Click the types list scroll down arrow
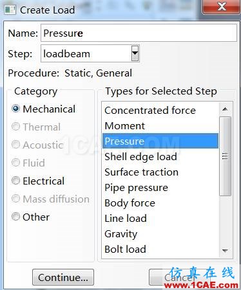Screen dimensions: 241x290 pos(225,250)
